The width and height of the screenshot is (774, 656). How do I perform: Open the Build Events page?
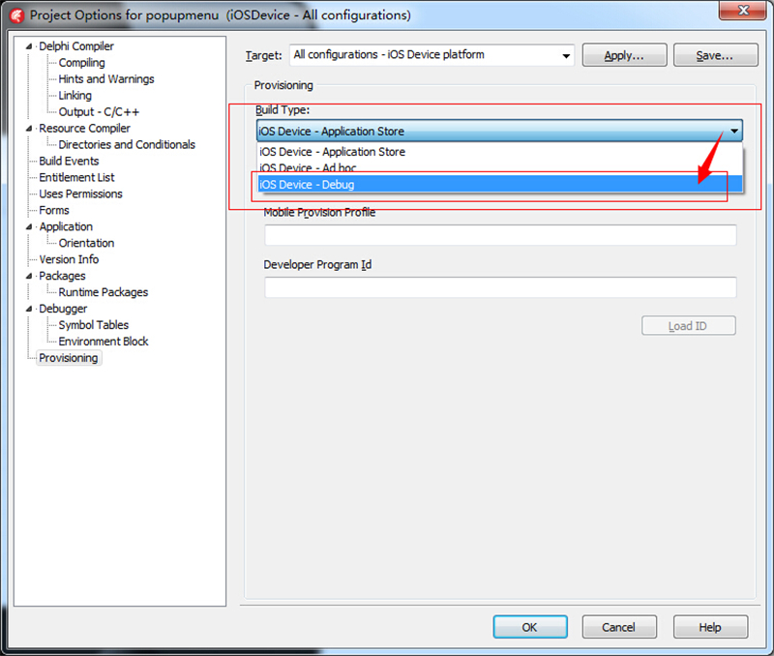coord(69,161)
